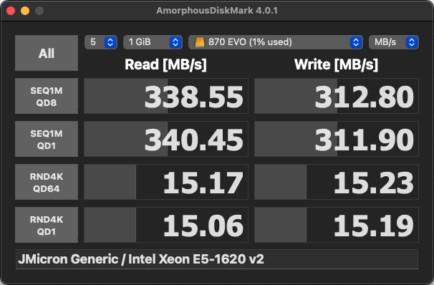Click the orange drive icon beside 870 EVO
The width and height of the screenshot is (434, 285).
(200, 42)
